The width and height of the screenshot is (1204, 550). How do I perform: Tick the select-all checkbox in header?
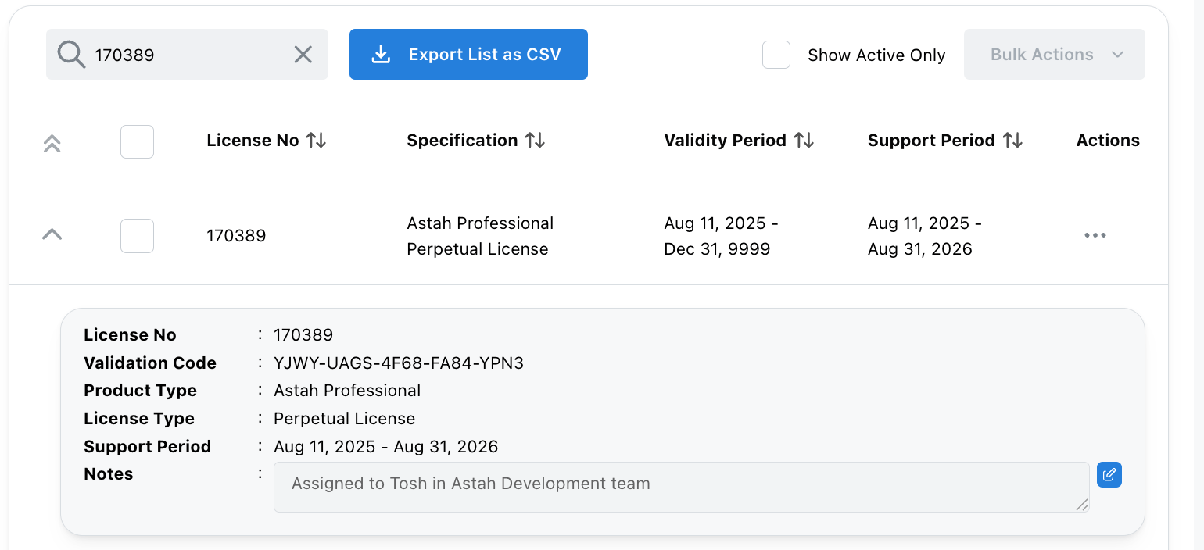137,142
